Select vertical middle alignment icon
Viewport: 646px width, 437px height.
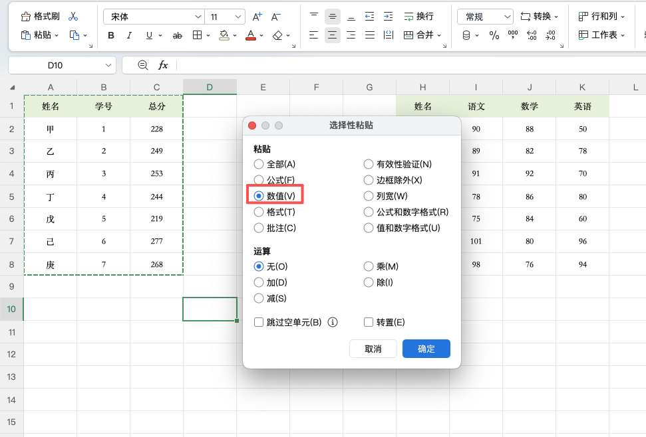(333, 17)
